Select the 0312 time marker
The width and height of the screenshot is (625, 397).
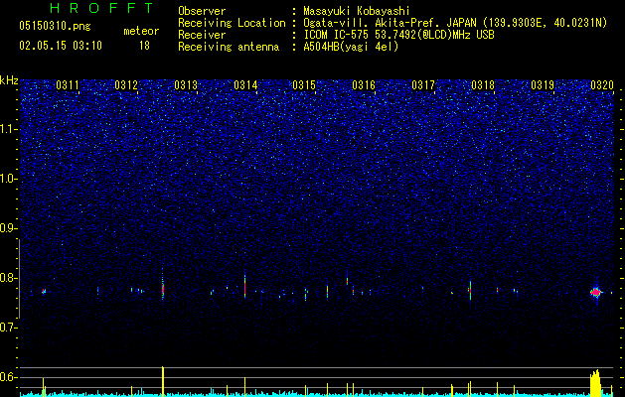tap(126, 85)
